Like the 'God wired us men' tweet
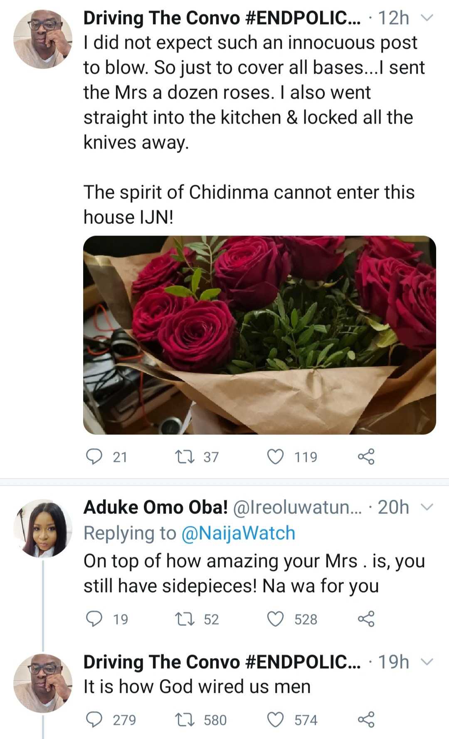This screenshot has width=449, height=739. [x=275, y=719]
